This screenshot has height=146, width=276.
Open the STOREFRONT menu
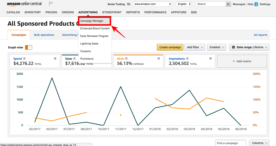click(x=112, y=12)
